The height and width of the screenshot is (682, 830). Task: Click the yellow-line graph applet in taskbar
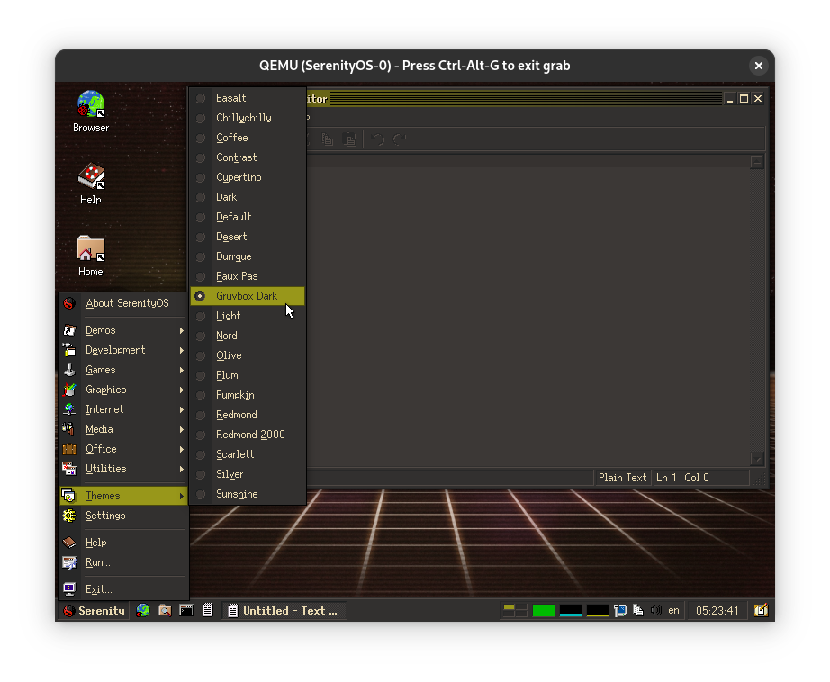598,611
